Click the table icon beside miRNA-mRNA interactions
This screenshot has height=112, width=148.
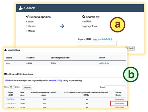(5, 74)
